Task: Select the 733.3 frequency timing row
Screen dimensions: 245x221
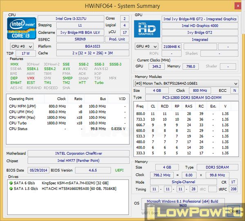Action: pos(186,120)
